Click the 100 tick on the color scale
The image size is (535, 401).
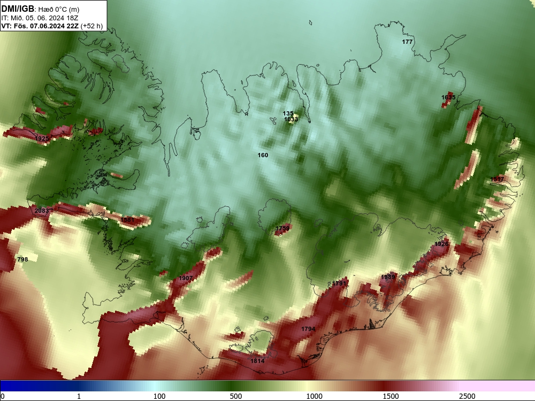tap(159, 396)
